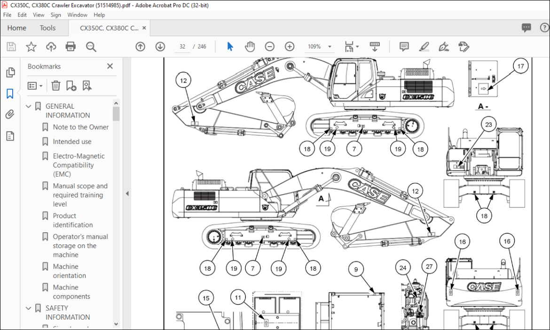Open the Note to the Owner bookmark

[81, 127]
